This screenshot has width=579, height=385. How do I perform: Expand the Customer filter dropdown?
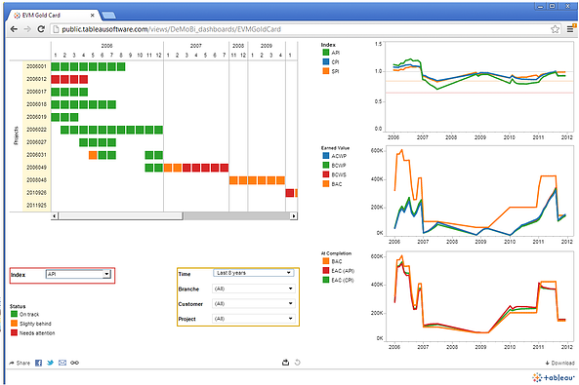pyautogui.click(x=253, y=304)
